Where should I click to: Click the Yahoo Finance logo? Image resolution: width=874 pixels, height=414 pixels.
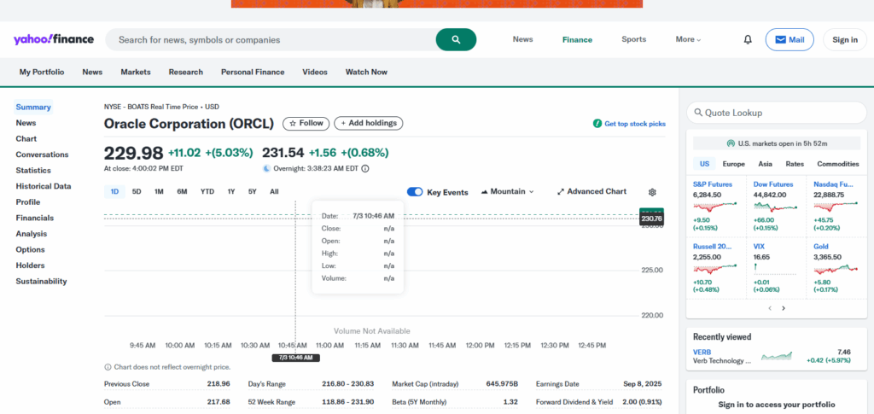pos(54,39)
